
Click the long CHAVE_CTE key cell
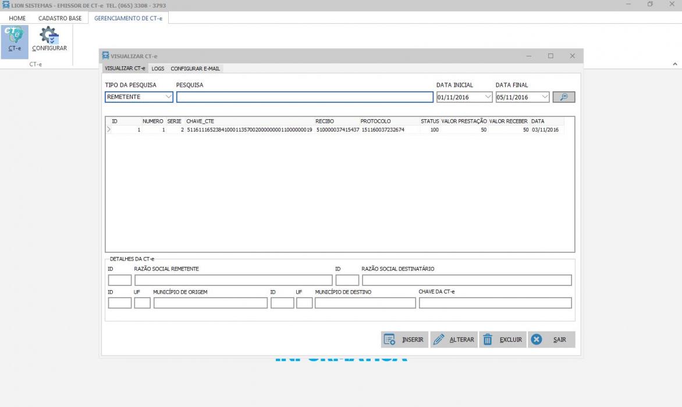coord(250,130)
